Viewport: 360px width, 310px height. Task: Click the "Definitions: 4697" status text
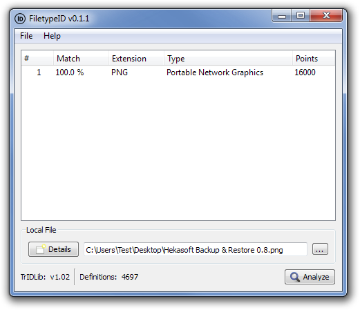tap(108, 277)
